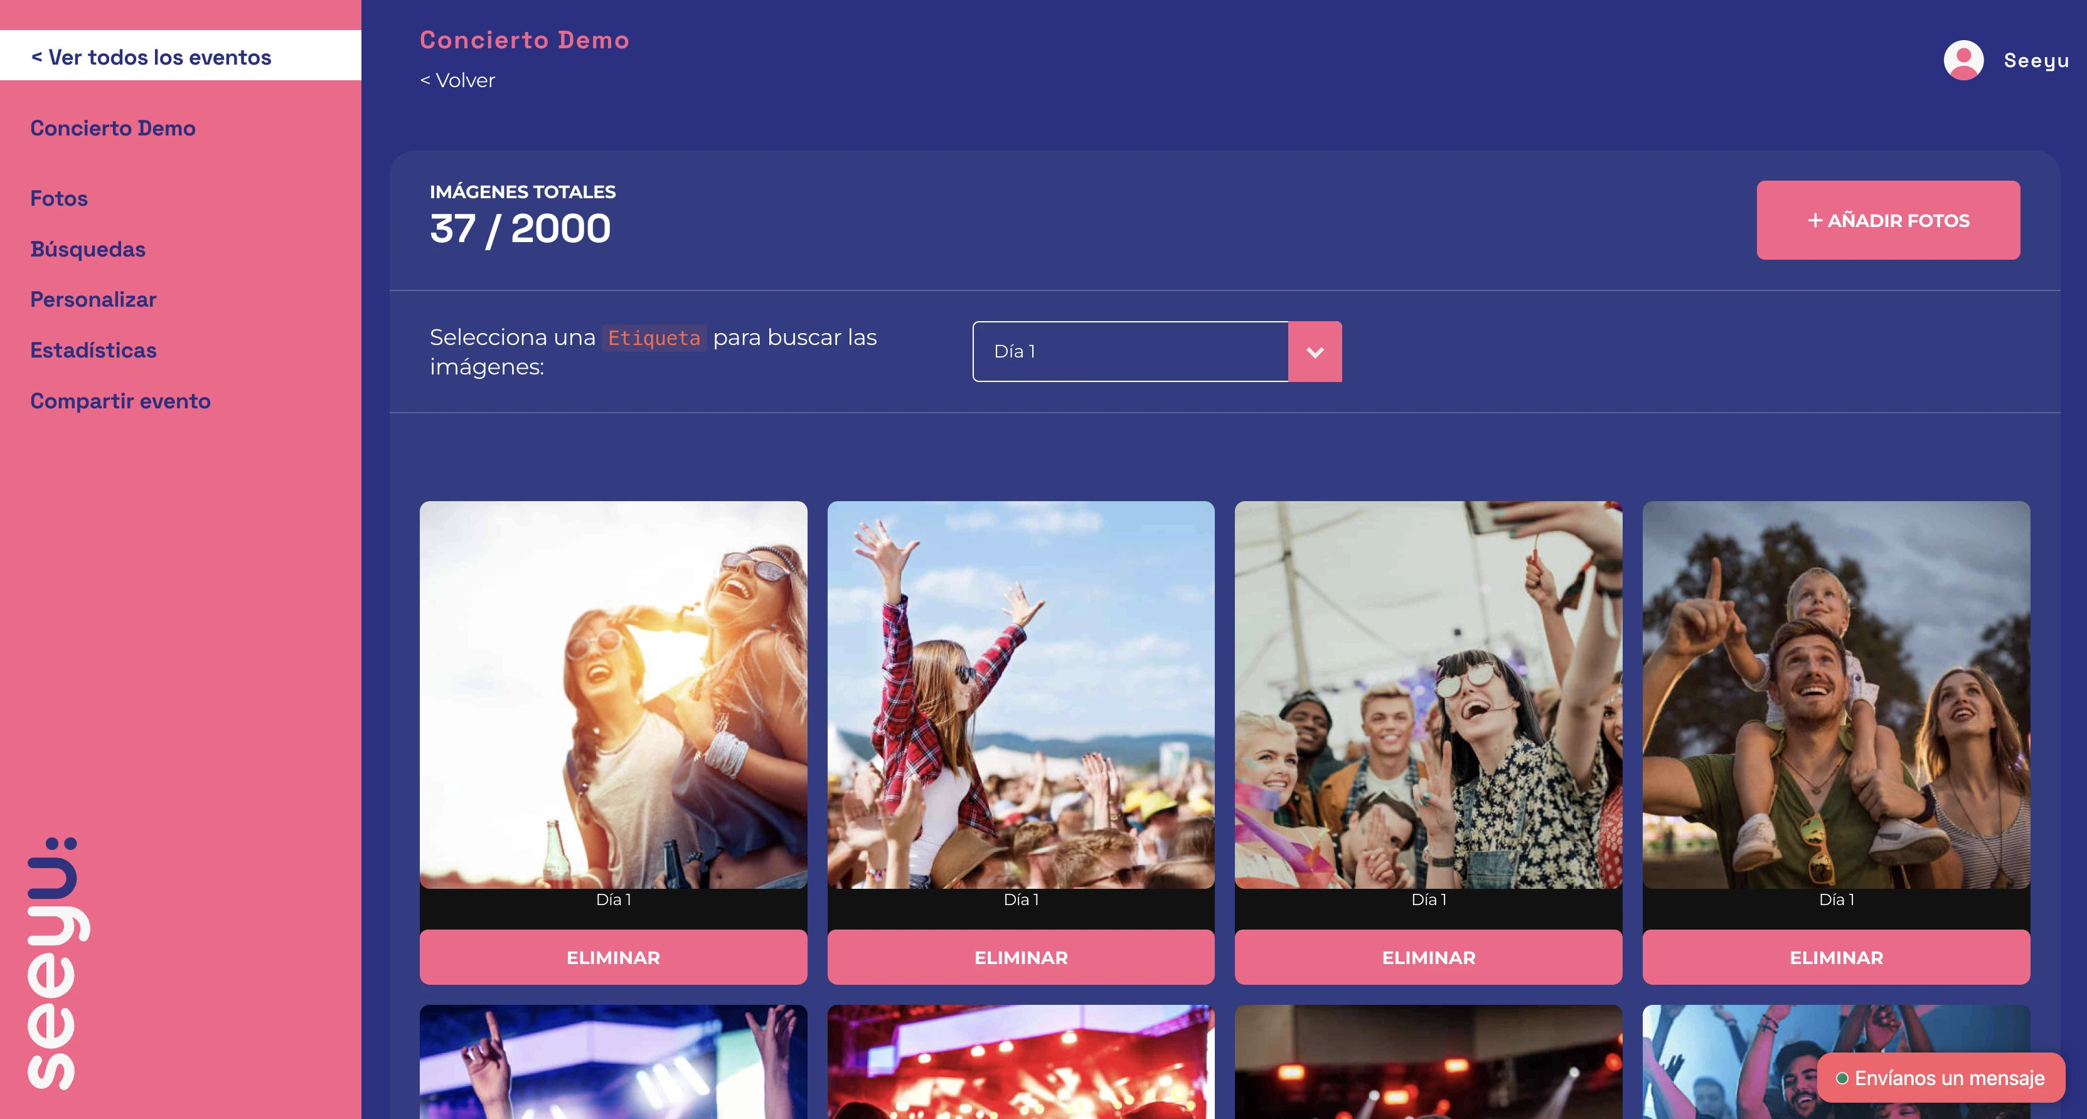Image resolution: width=2087 pixels, height=1119 pixels.
Task: Expand the tag dropdown chevron
Action: (1315, 351)
